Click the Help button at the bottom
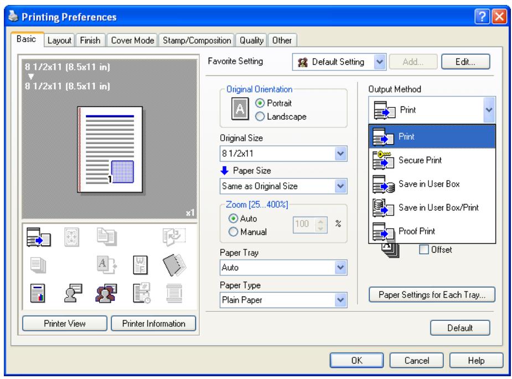The width and height of the screenshot is (512, 379). click(x=476, y=360)
